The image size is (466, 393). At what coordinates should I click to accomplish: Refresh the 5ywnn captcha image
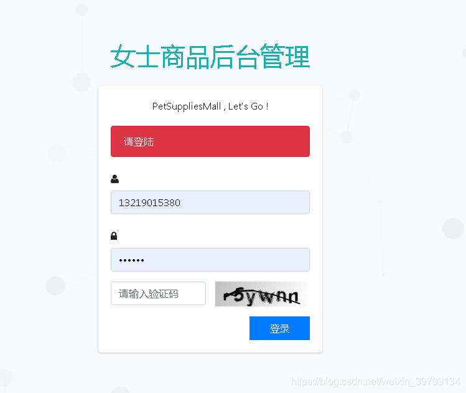click(x=262, y=294)
